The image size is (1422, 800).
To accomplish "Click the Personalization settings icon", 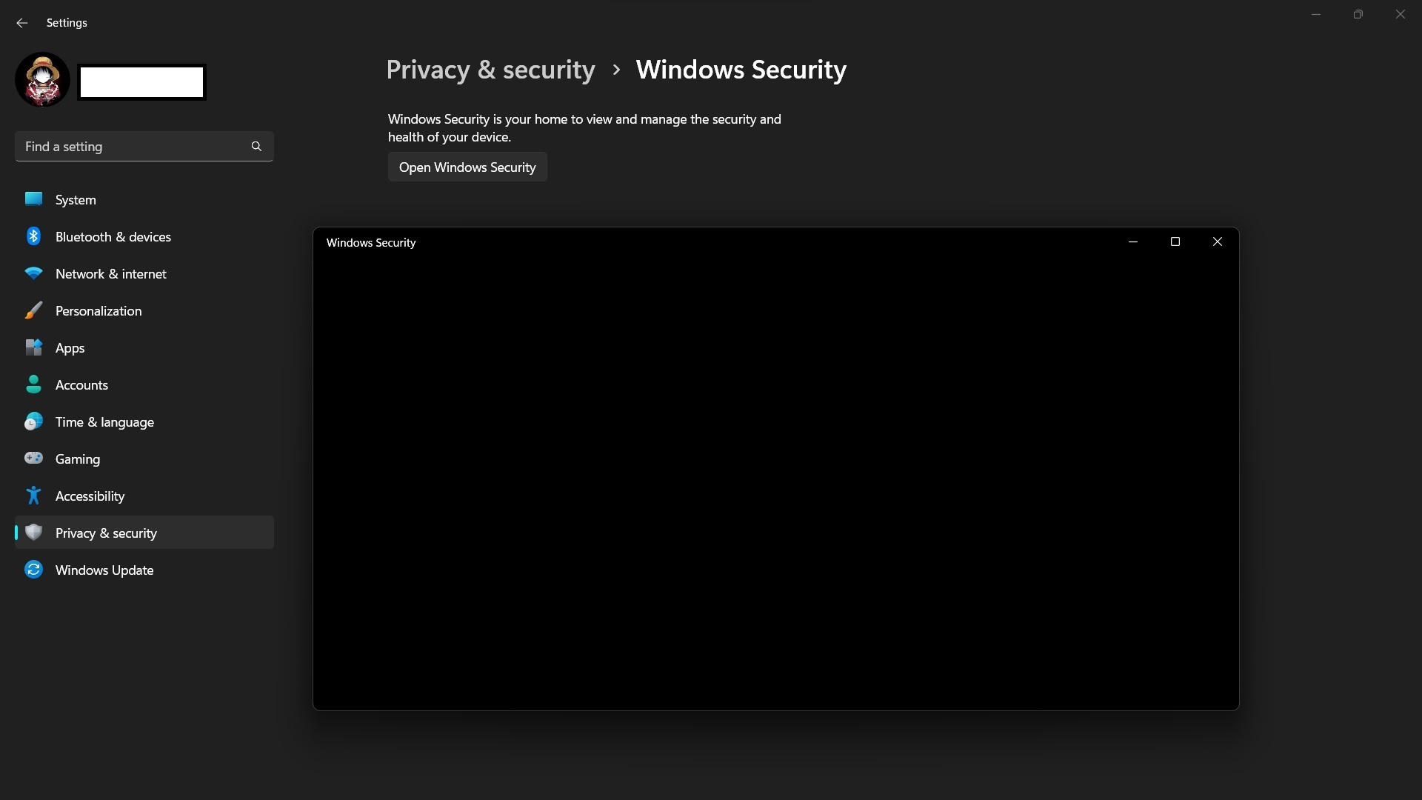I will (33, 310).
